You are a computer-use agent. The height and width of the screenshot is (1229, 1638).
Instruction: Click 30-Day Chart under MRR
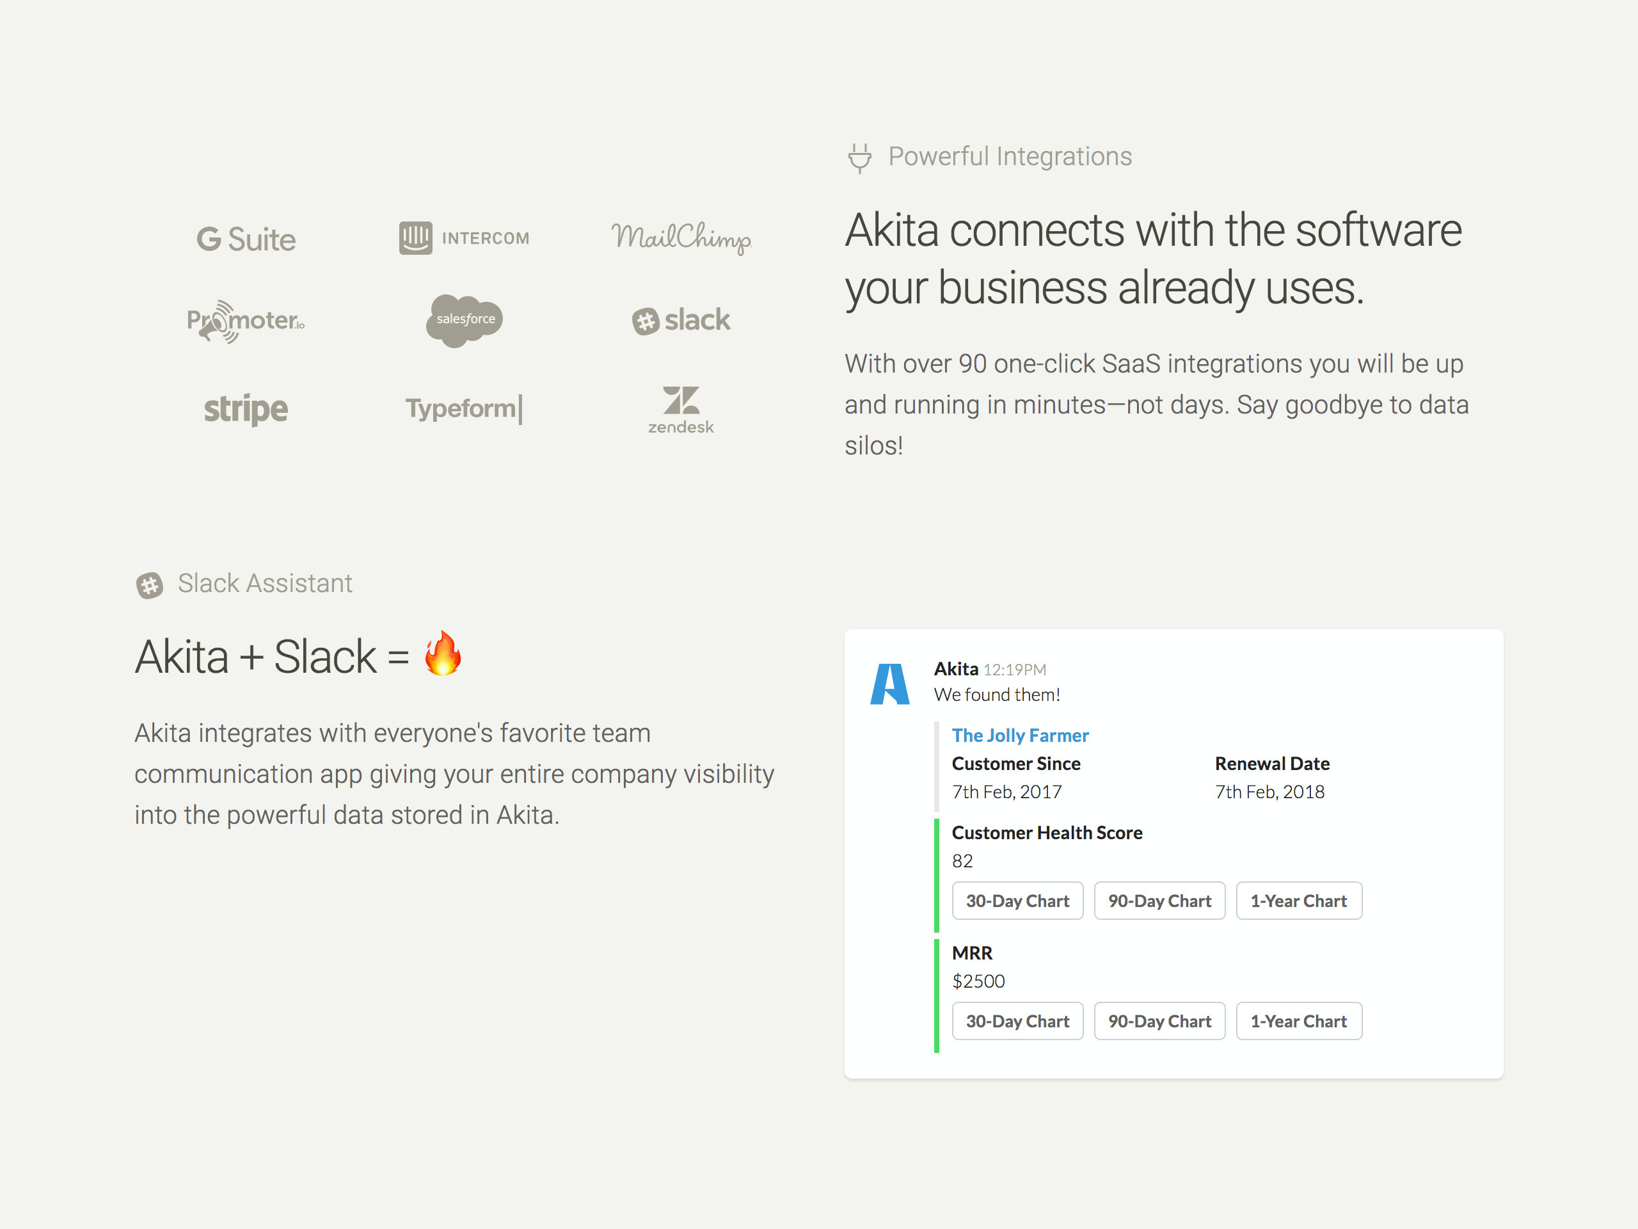[x=1017, y=1021]
